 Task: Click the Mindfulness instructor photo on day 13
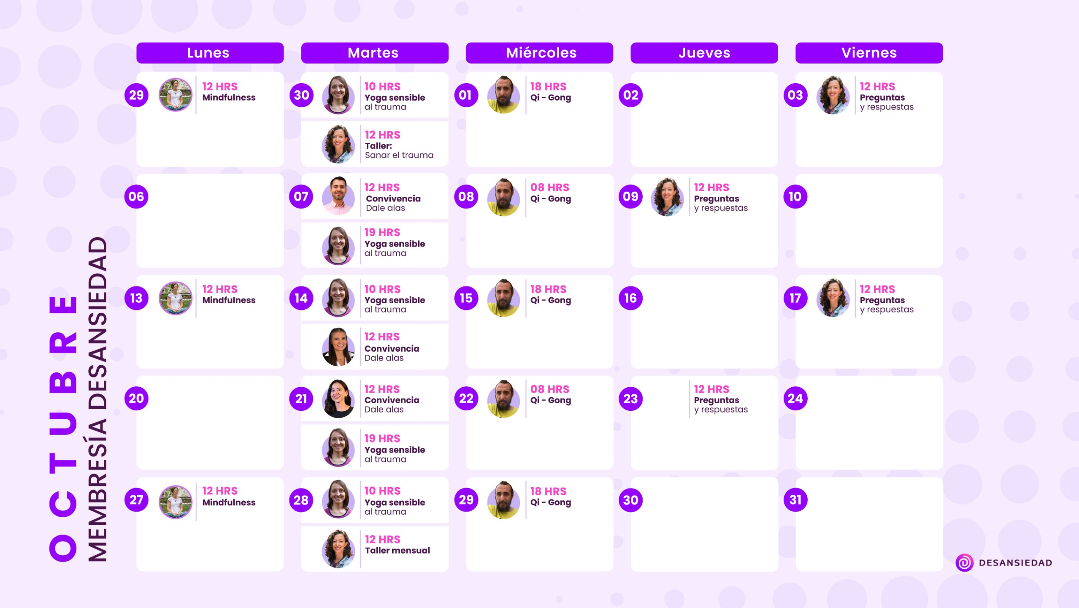(x=176, y=298)
